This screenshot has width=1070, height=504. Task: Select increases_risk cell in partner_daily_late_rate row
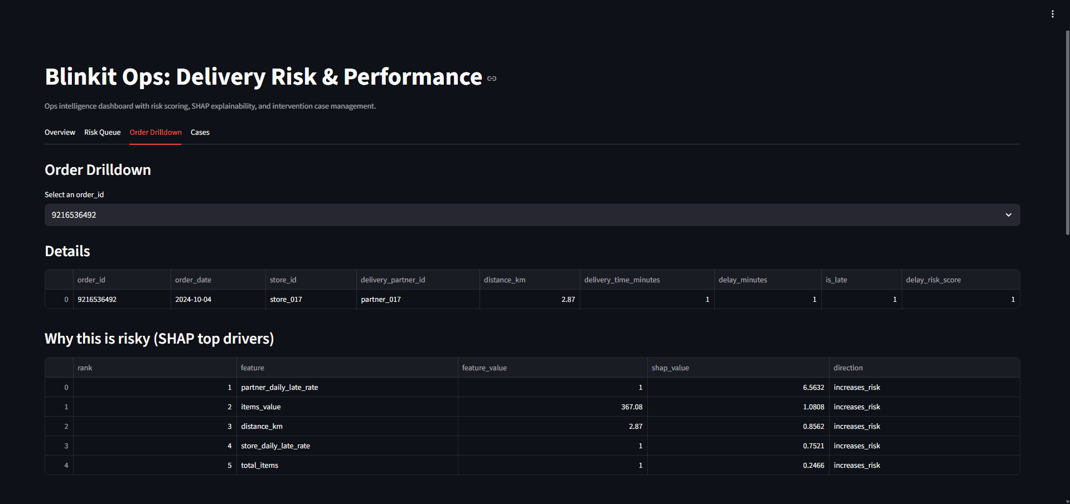[x=924, y=388]
